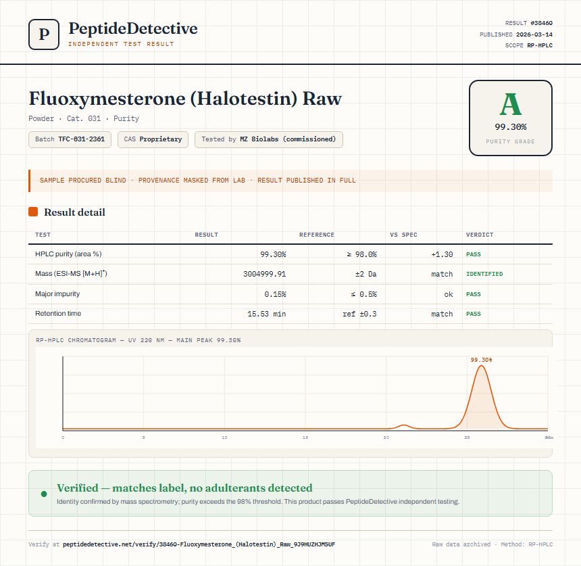
Task: Click the RESULT #38460 text
Action: pyautogui.click(x=529, y=23)
